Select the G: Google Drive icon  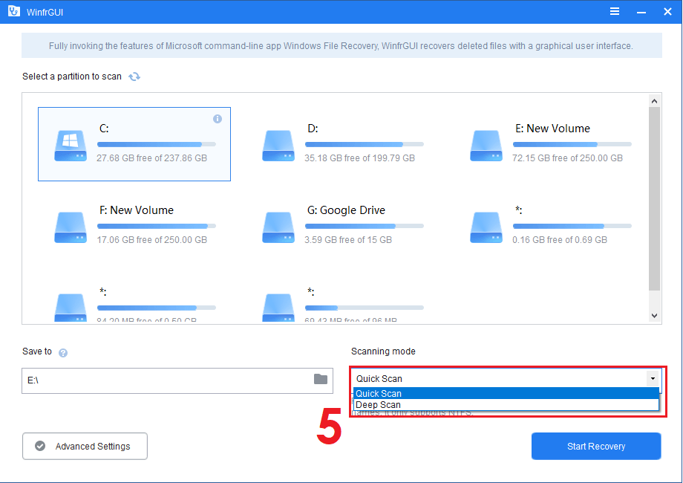coord(278,227)
